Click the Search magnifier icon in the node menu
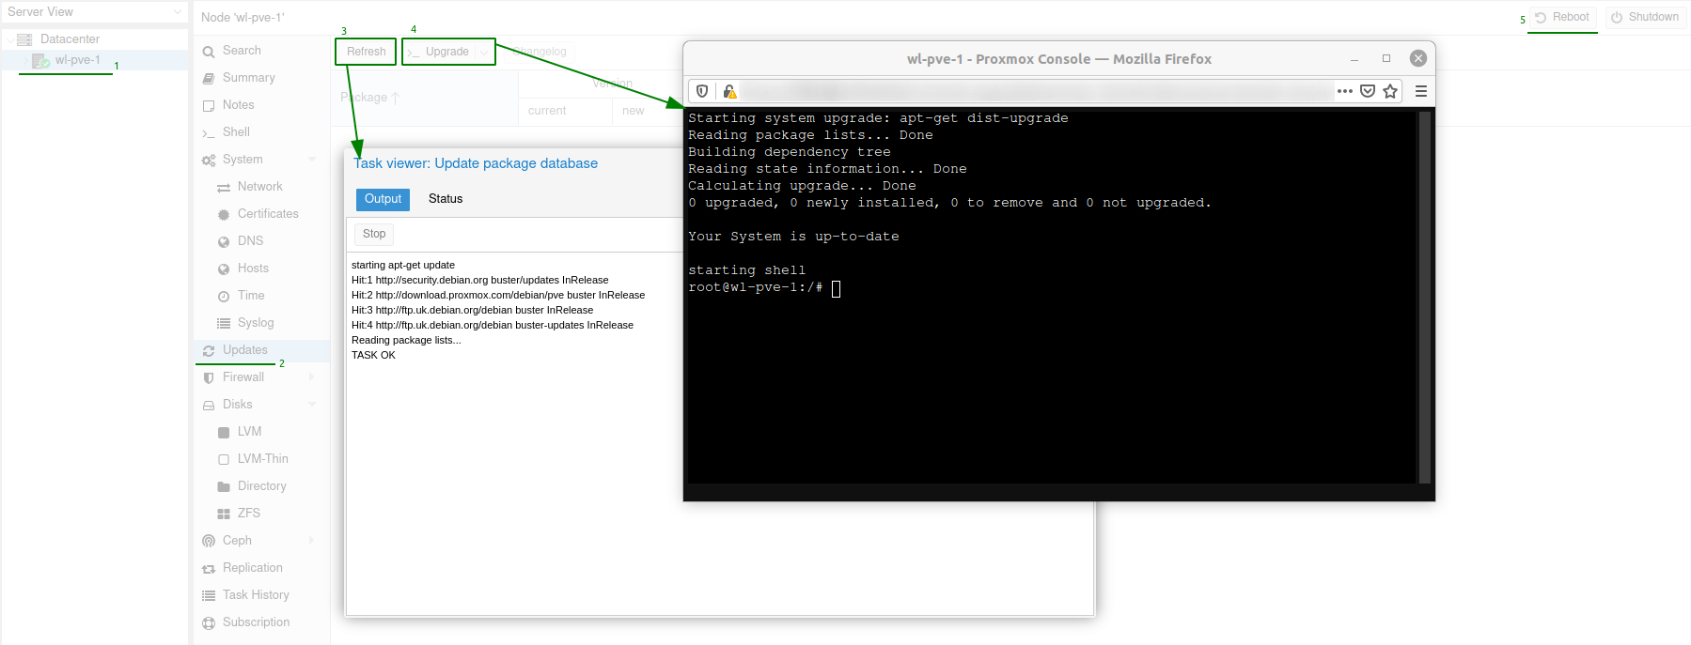This screenshot has height=645, width=1691. 209,52
